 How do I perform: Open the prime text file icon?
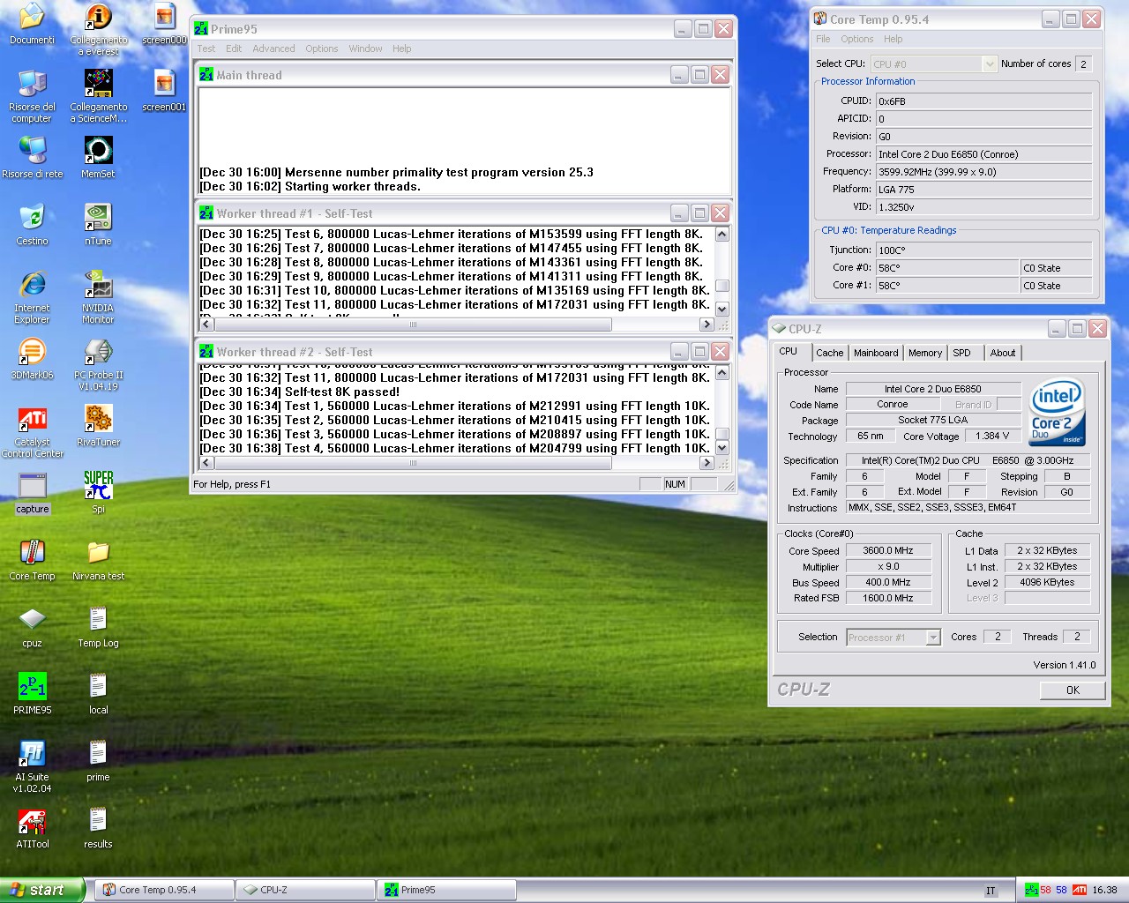click(98, 761)
